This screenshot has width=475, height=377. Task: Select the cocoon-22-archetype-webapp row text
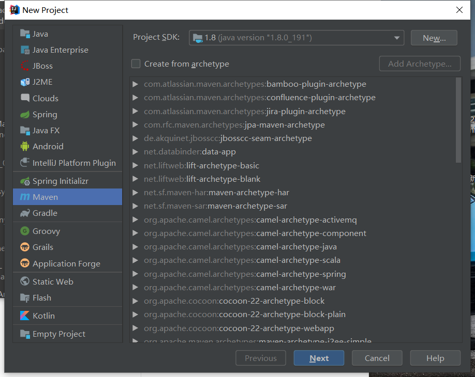[239, 328]
